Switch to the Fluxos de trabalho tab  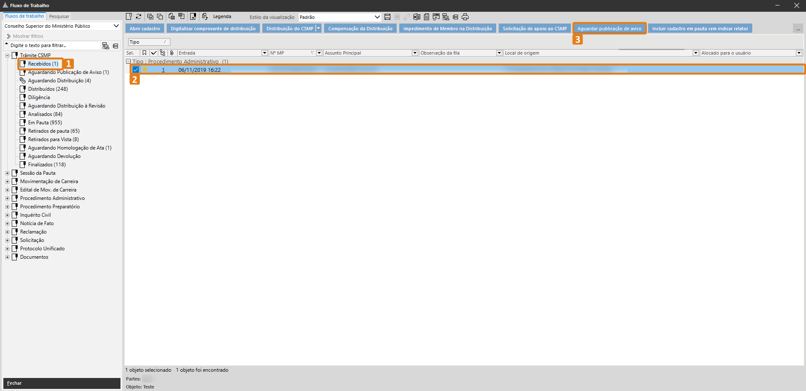[x=24, y=16]
